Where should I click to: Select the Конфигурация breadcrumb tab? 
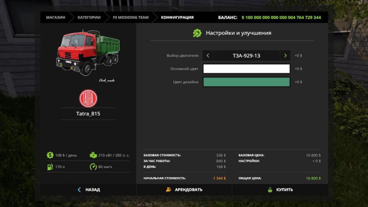point(177,18)
